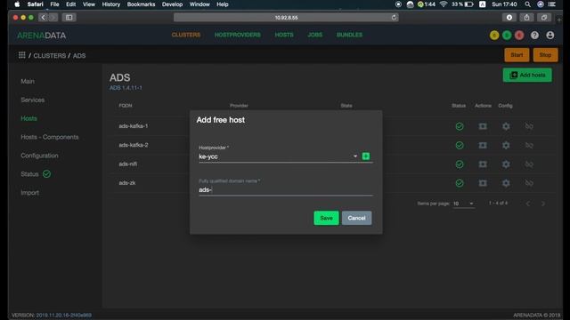
Task: Open the Develop menu in menu bar
Action: pyautogui.click(x=172, y=4)
